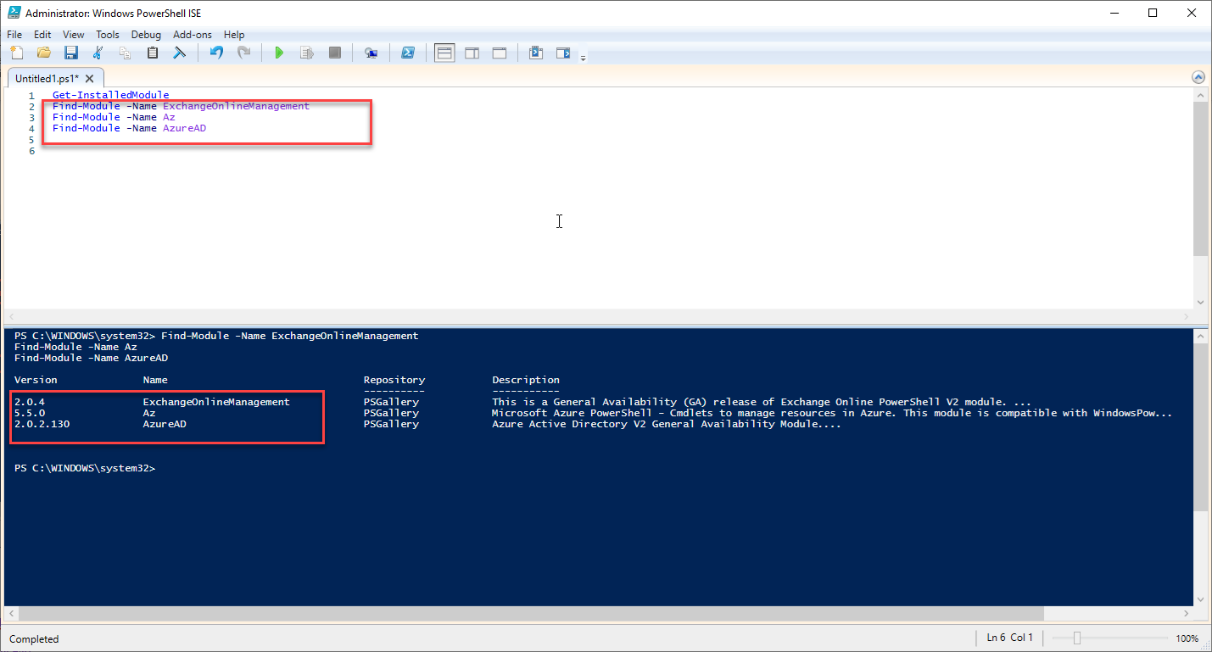This screenshot has height=652, width=1212.
Task: Clear the console pane with the toolbar icon
Action: [x=180, y=53]
